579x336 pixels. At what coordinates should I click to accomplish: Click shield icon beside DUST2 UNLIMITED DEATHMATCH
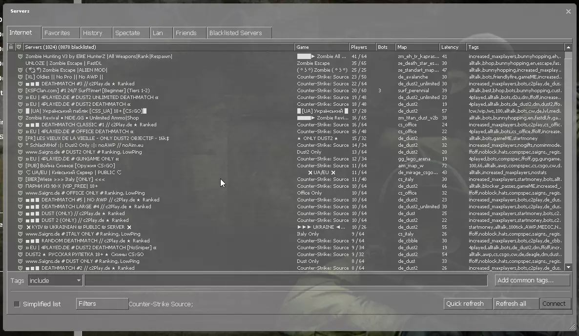(21, 98)
